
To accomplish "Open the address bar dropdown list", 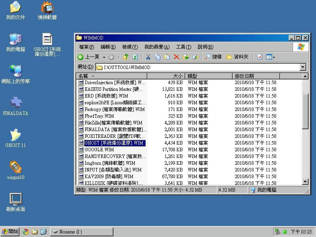I will 303,67.
